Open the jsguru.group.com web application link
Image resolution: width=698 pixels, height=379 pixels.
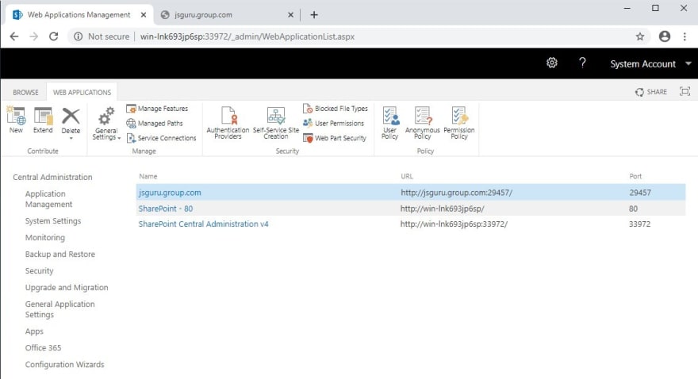click(x=170, y=193)
